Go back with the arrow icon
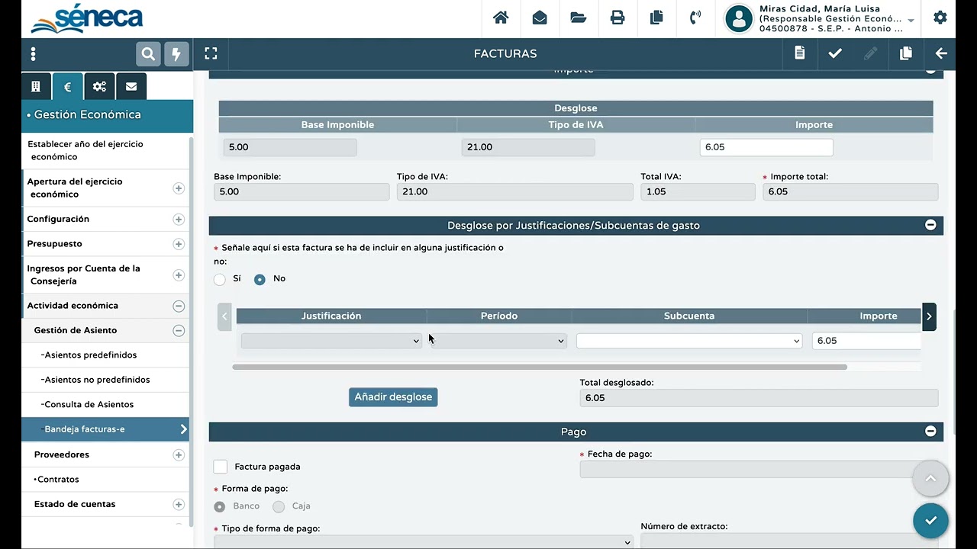 pos(941,53)
